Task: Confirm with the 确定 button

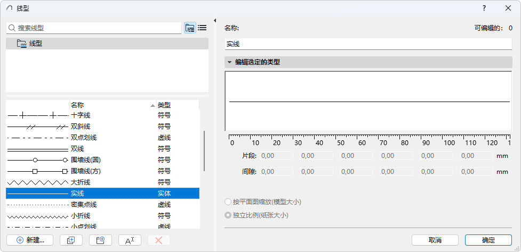Action: [x=488, y=240]
